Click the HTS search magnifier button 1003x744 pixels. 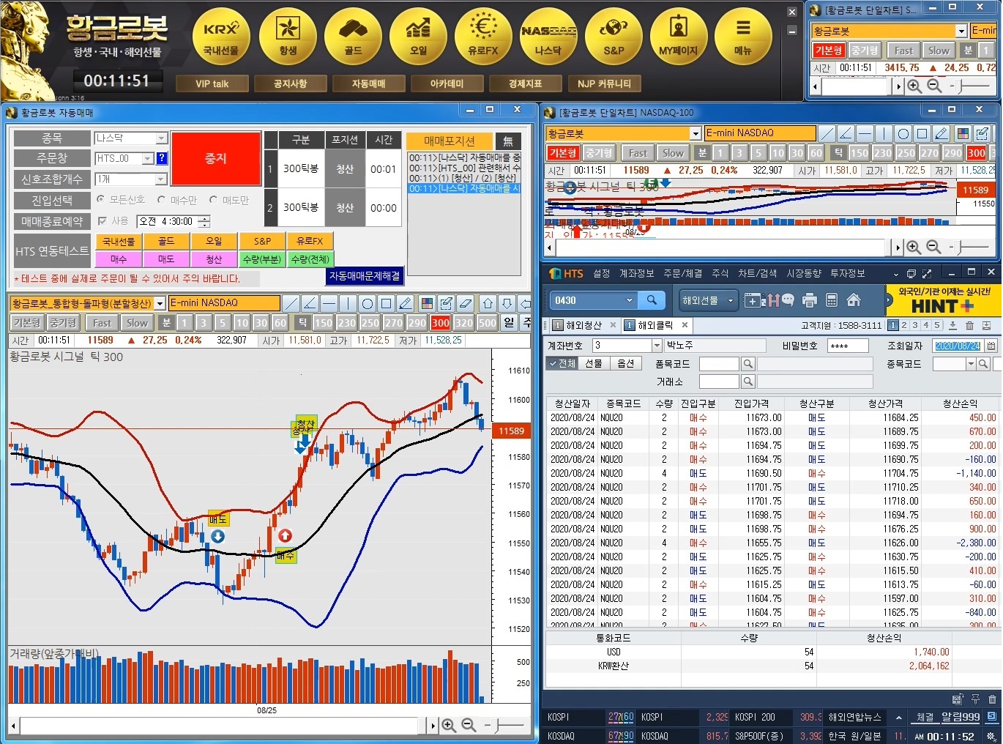pos(651,300)
